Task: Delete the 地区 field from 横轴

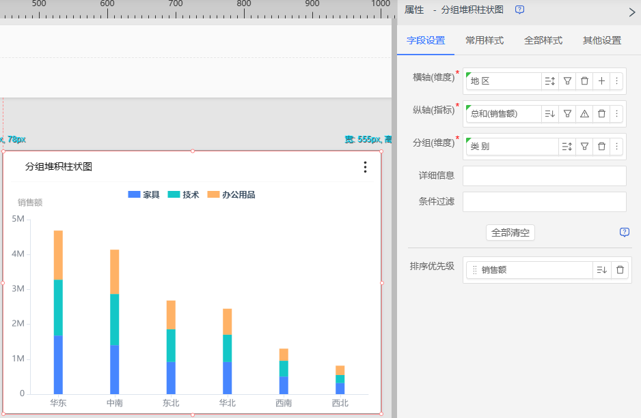Action: pos(584,81)
